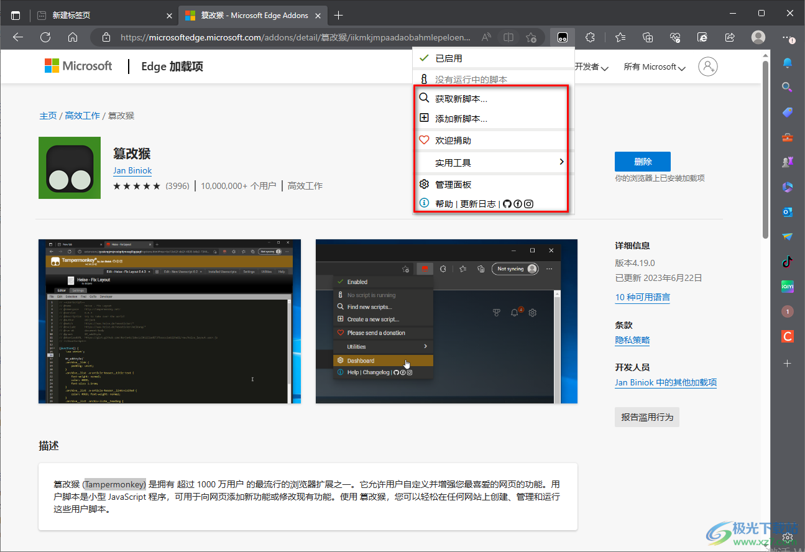Click the Instagram icon in Tampermonkey menu

tap(528, 204)
